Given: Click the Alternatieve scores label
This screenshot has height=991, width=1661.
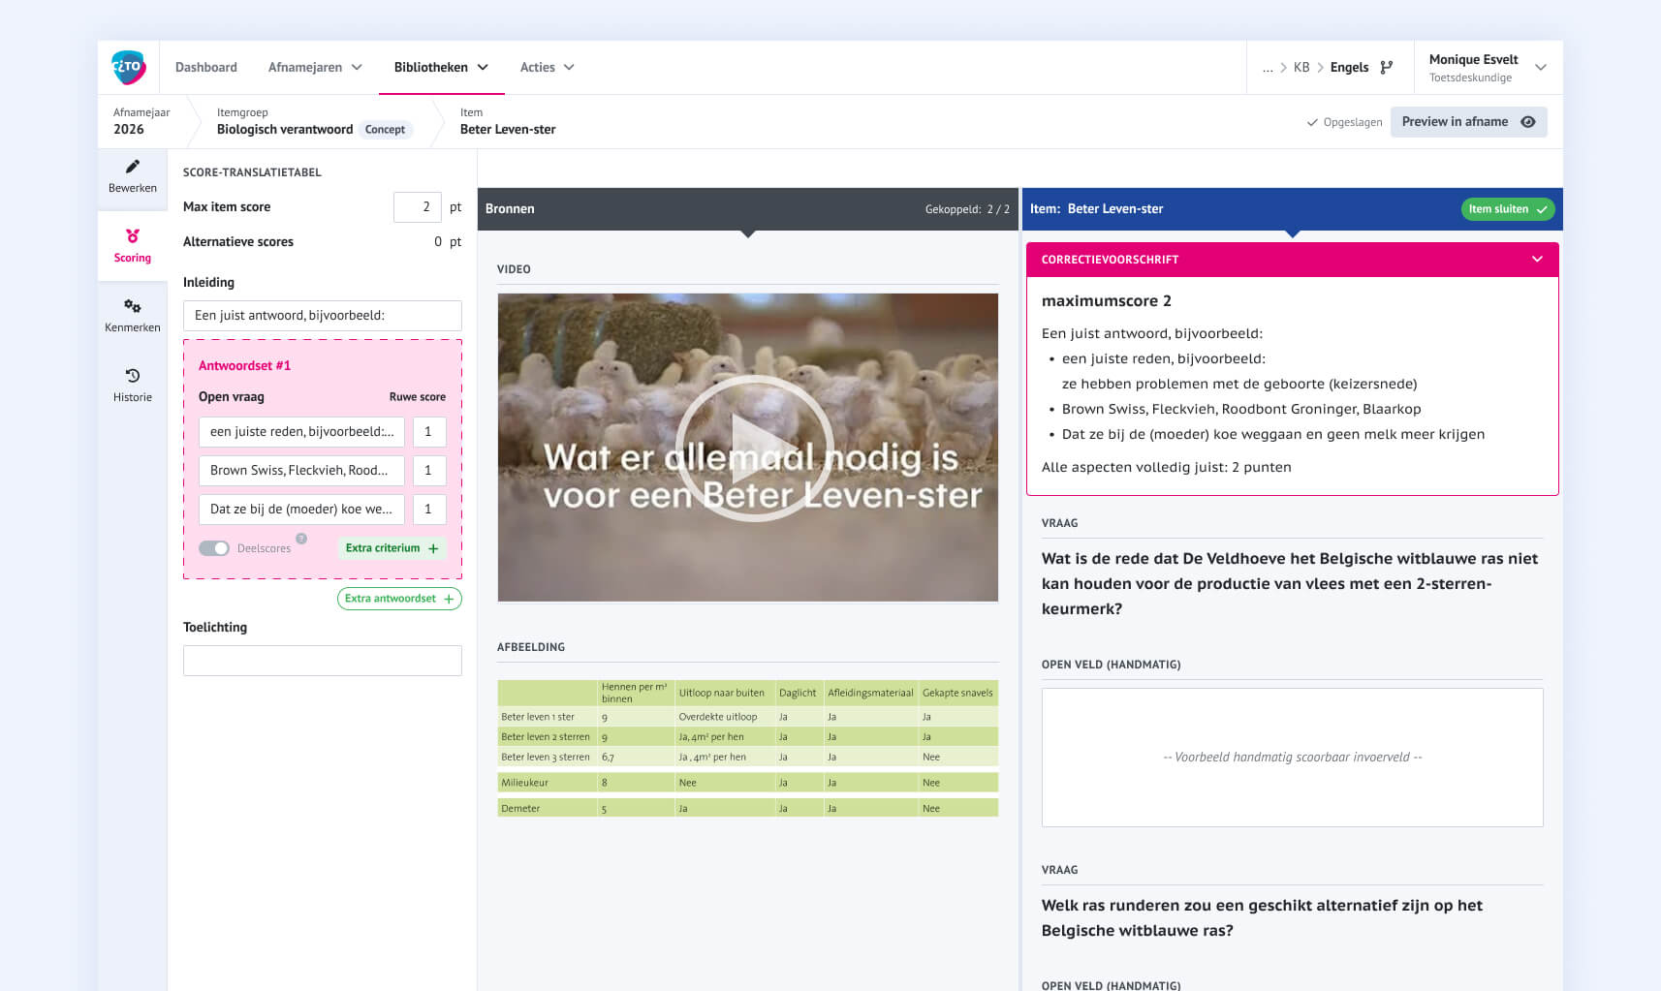Looking at the screenshot, I should (238, 242).
